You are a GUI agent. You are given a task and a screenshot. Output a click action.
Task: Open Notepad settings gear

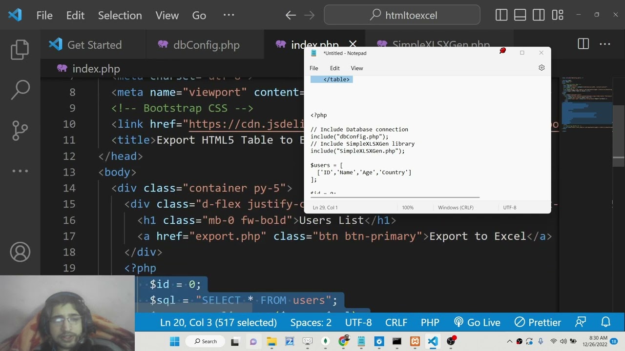click(542, 68)
